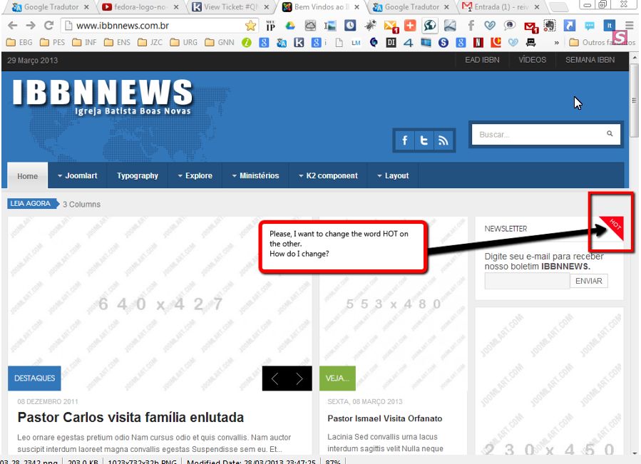641x464 pixels.
Task: Click the browser forward arrow
Action: tap(31, 26)
